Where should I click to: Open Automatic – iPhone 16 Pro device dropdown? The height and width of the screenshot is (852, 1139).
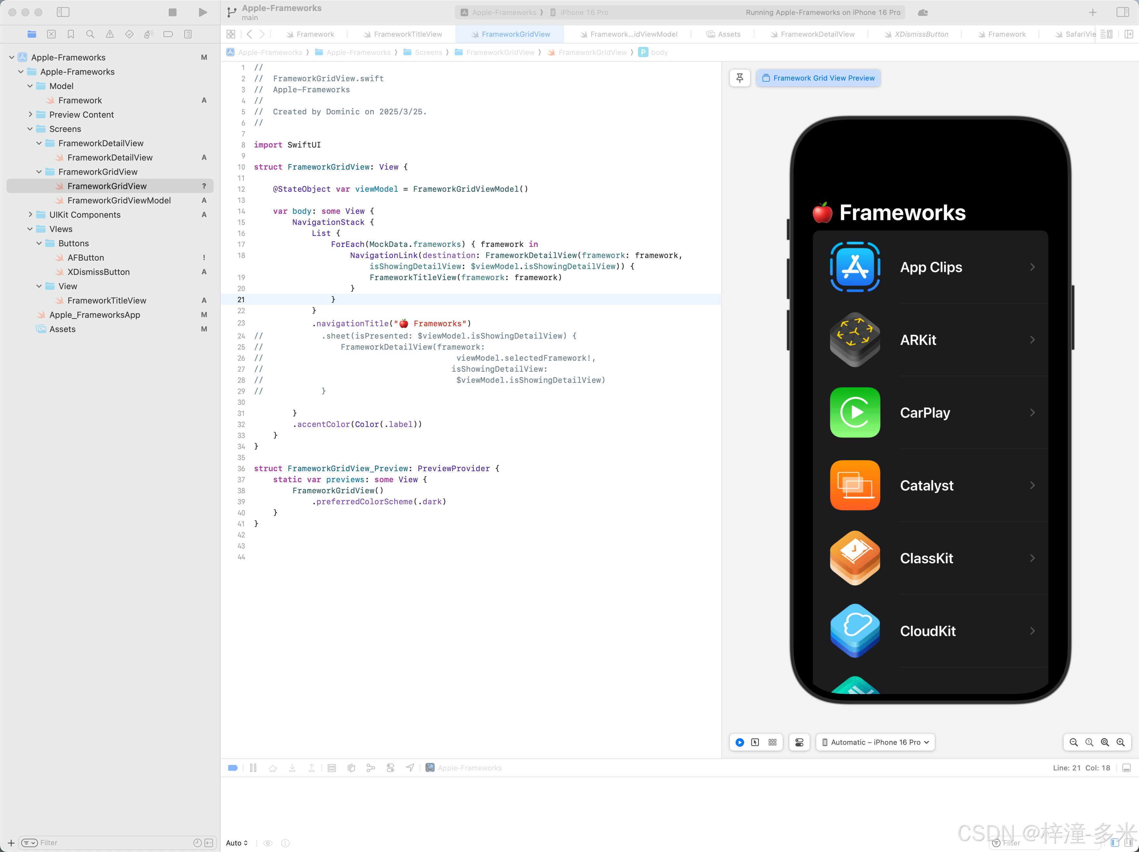pyautogui.click(x=875, y=742)
